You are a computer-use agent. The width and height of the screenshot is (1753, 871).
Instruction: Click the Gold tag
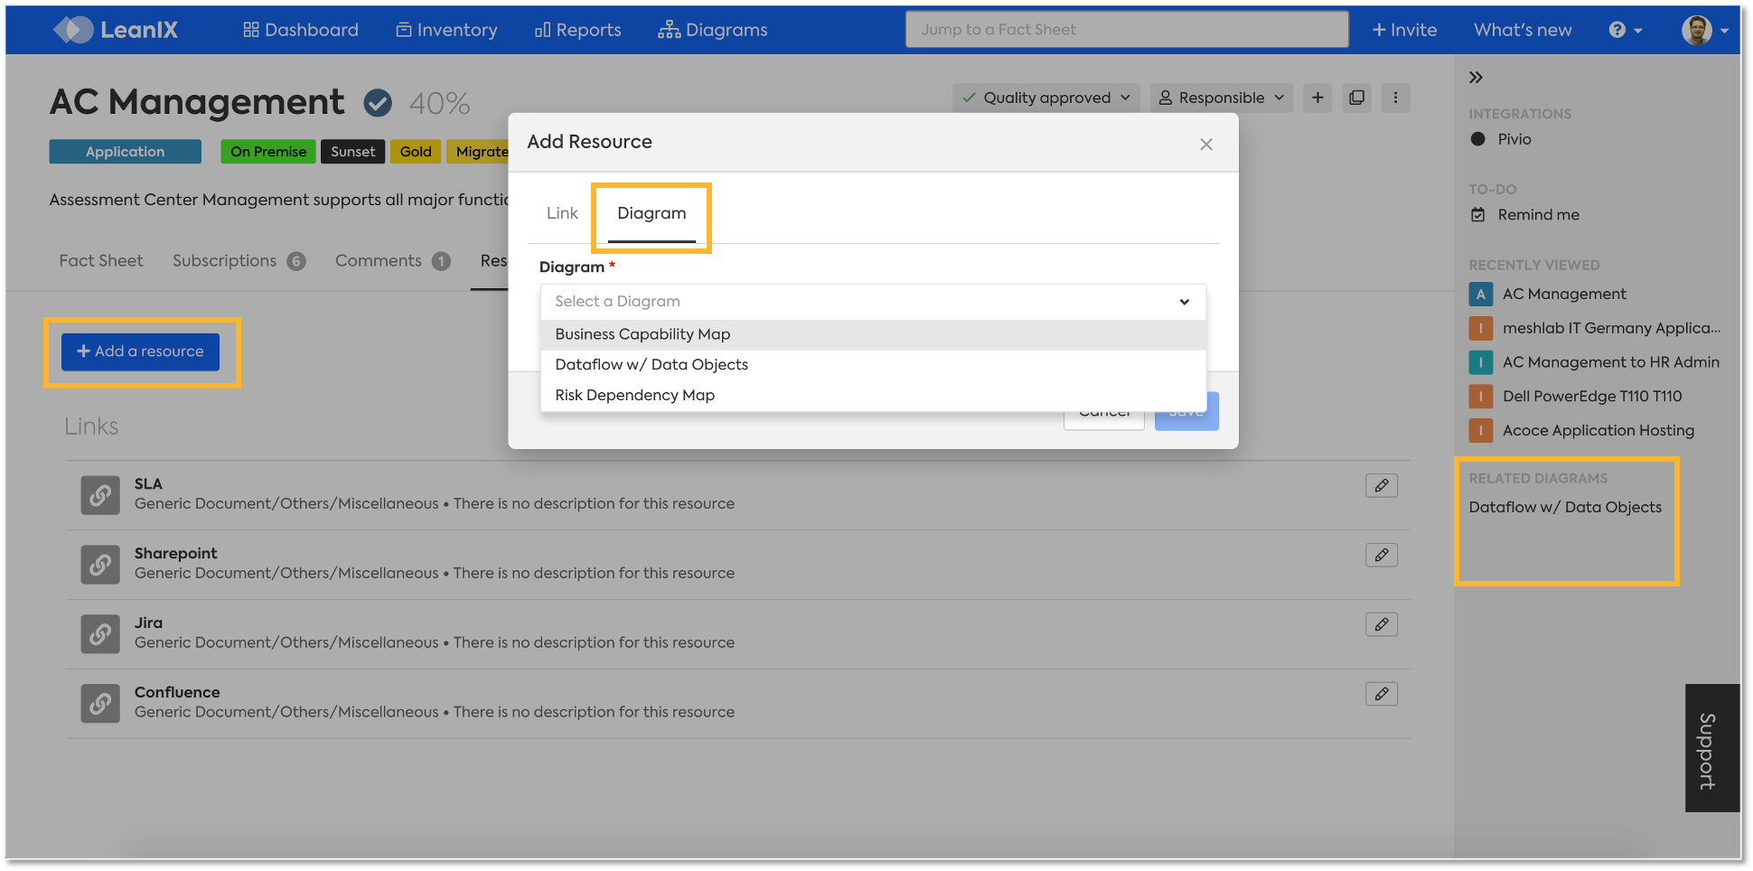(x=416, y=152)
